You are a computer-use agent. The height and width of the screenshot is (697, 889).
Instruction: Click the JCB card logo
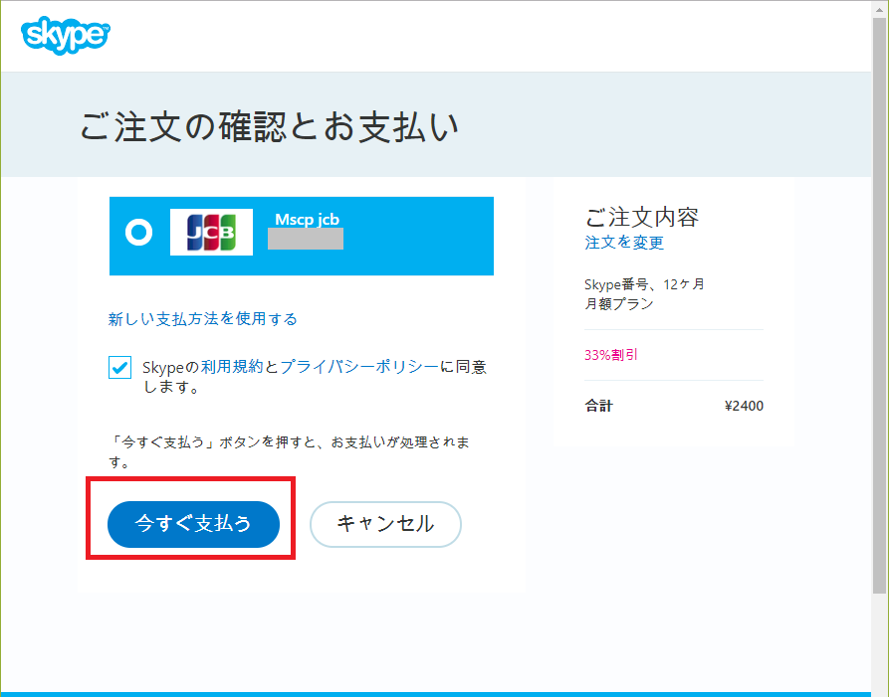coord(211,232)
